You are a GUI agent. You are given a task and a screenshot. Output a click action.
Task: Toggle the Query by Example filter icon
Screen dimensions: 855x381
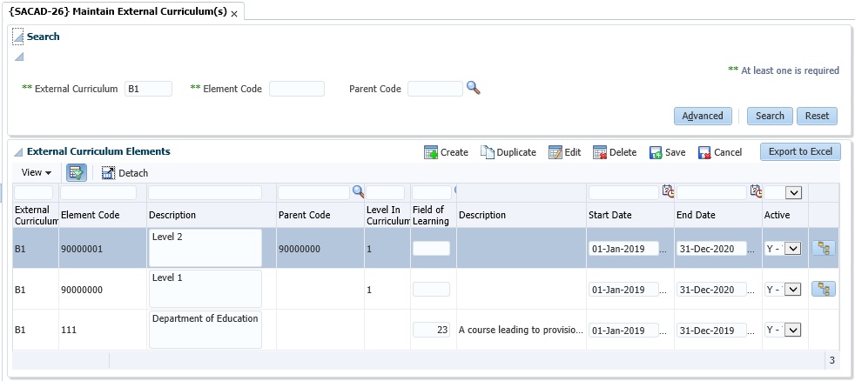(x=77, y=173)
